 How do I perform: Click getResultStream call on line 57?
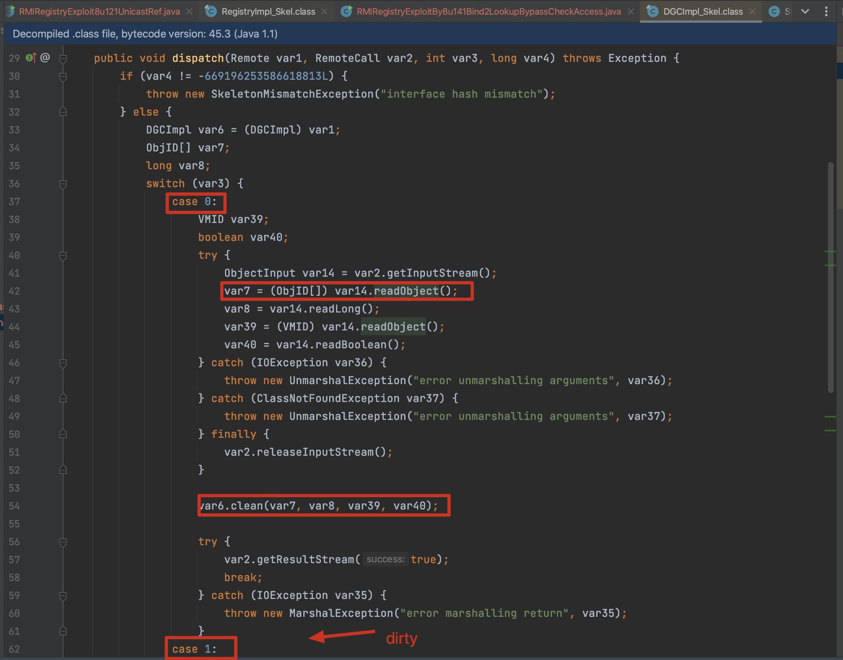tap(305, 559)
